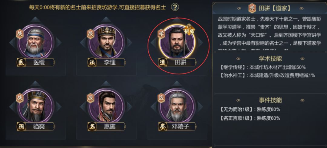This screenshot has height=148, width=327.
Task: Click the 学 badge in the detail header
Action: click(252, 8)
